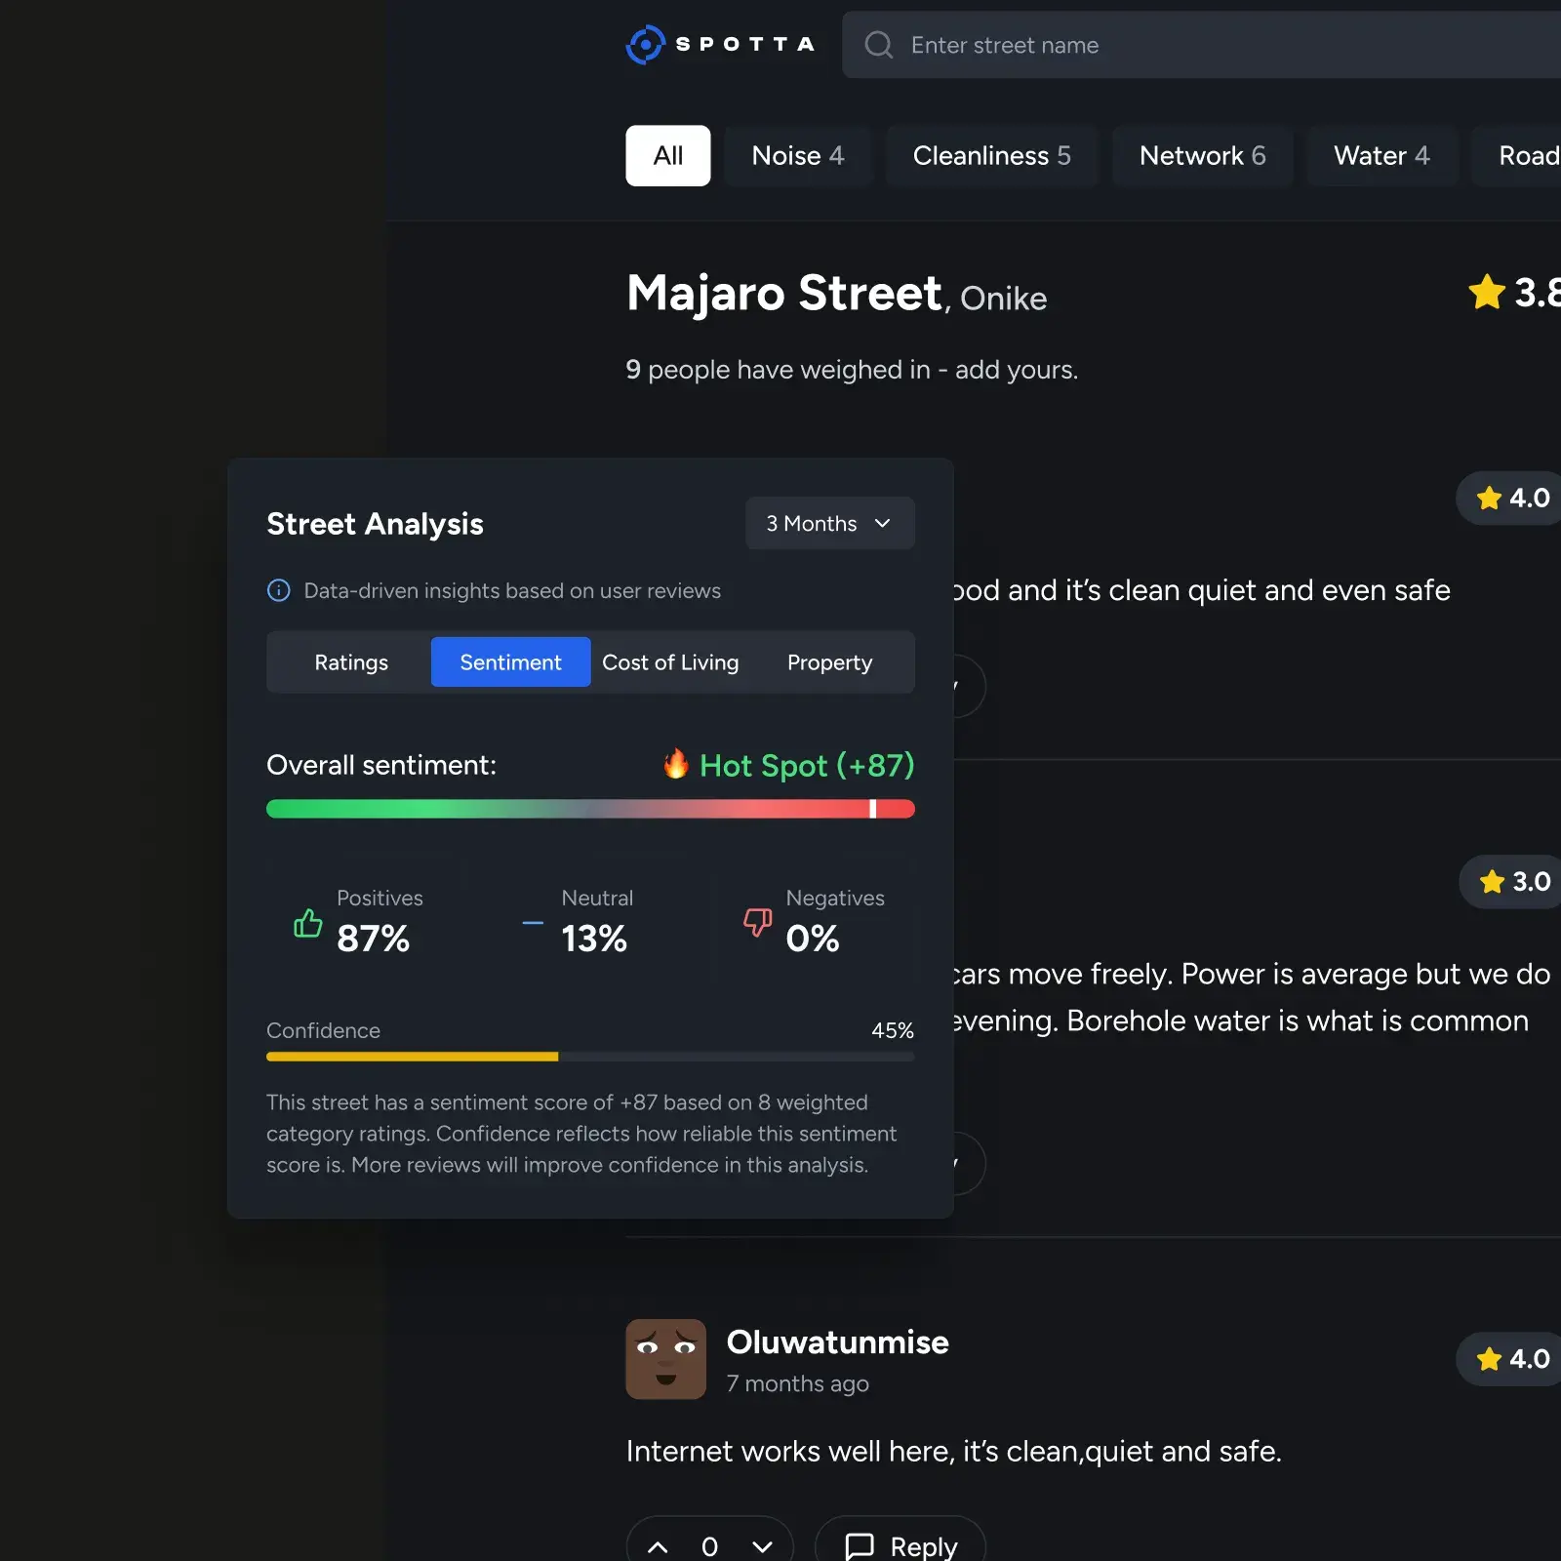Viewport: 1561px width, 1561px height.
Task: Click the info icon beside data-driven insights text
Action: (x=278, y=590)
